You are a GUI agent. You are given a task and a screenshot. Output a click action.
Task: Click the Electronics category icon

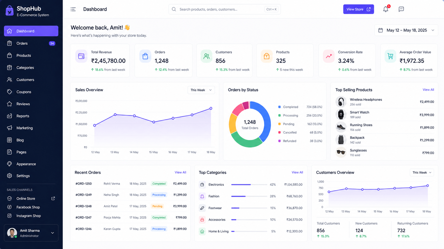(202, 185)
